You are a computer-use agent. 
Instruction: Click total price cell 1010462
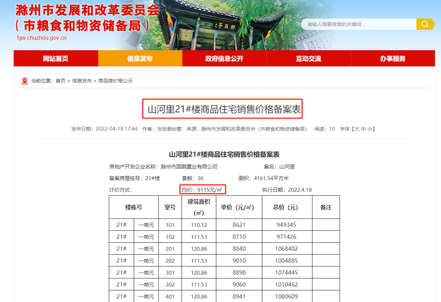tap(287, 284)
